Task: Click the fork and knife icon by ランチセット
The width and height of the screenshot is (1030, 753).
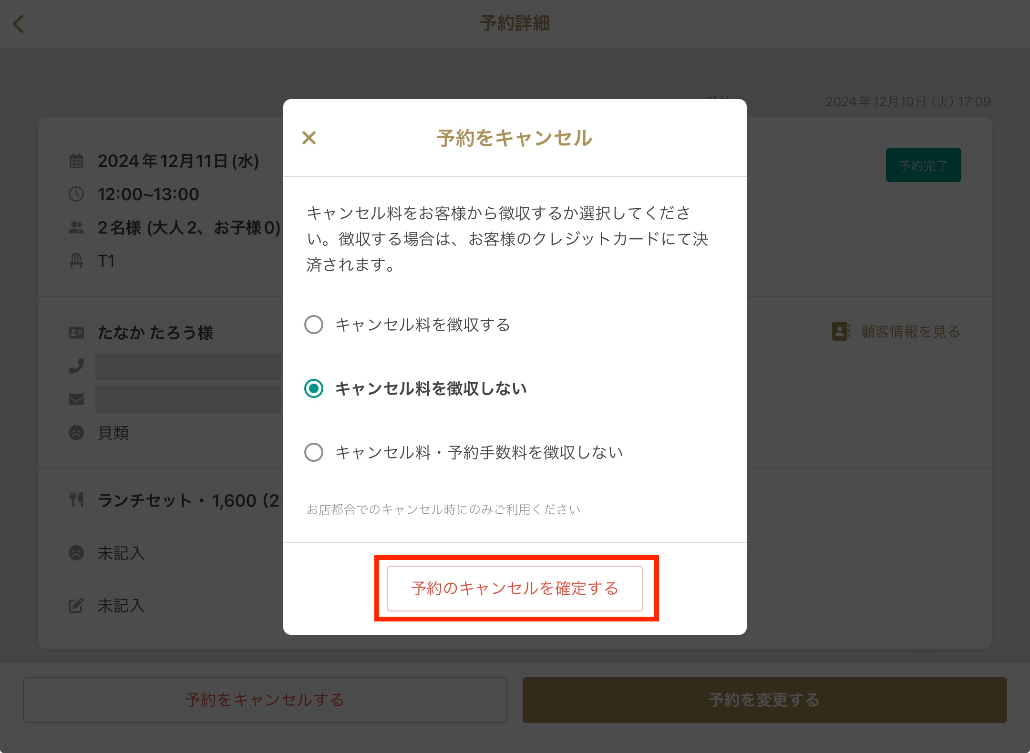Action: pos(76,500)
